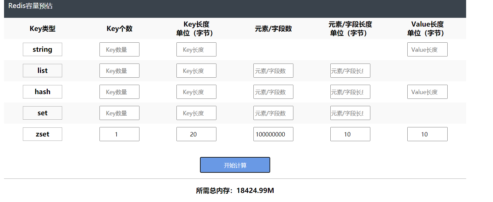The height and width of the screenshot is (202, 493).
Task: Select the 元素/字段数 column header
Action: point(273,29)
